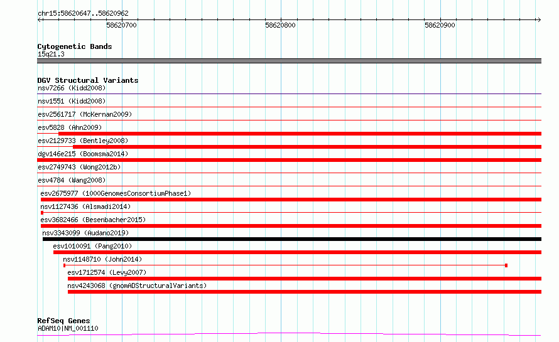Open variant esv1010091 (Pang2010) label
Image resolution: width=559 pixels, height=342 pixels.
click(92, 246)
